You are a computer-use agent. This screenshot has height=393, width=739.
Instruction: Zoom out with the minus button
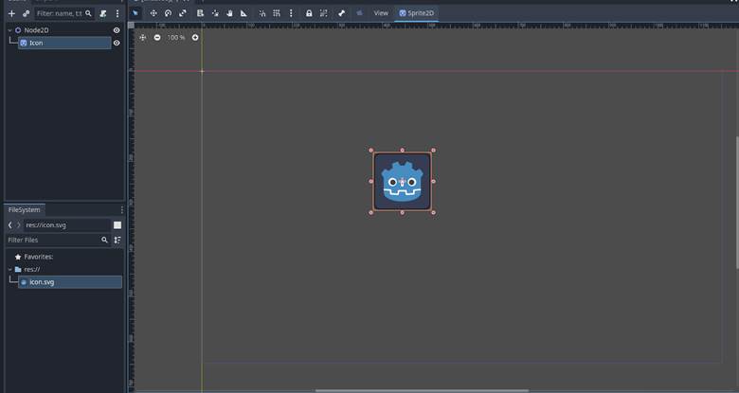[x=157, y=37]
